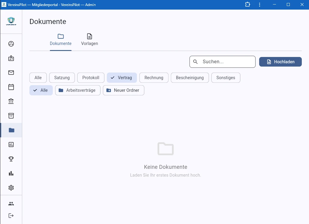
Task: Click the member ID badge sidebar icon
Action: [x=11, y=58]
